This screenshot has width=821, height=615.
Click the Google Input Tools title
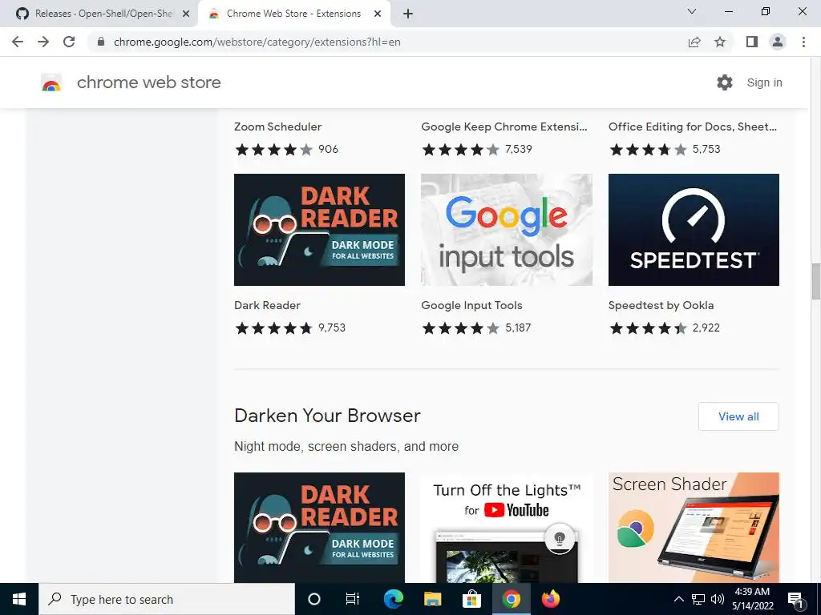pyautogui.click(x=471, y=305)
